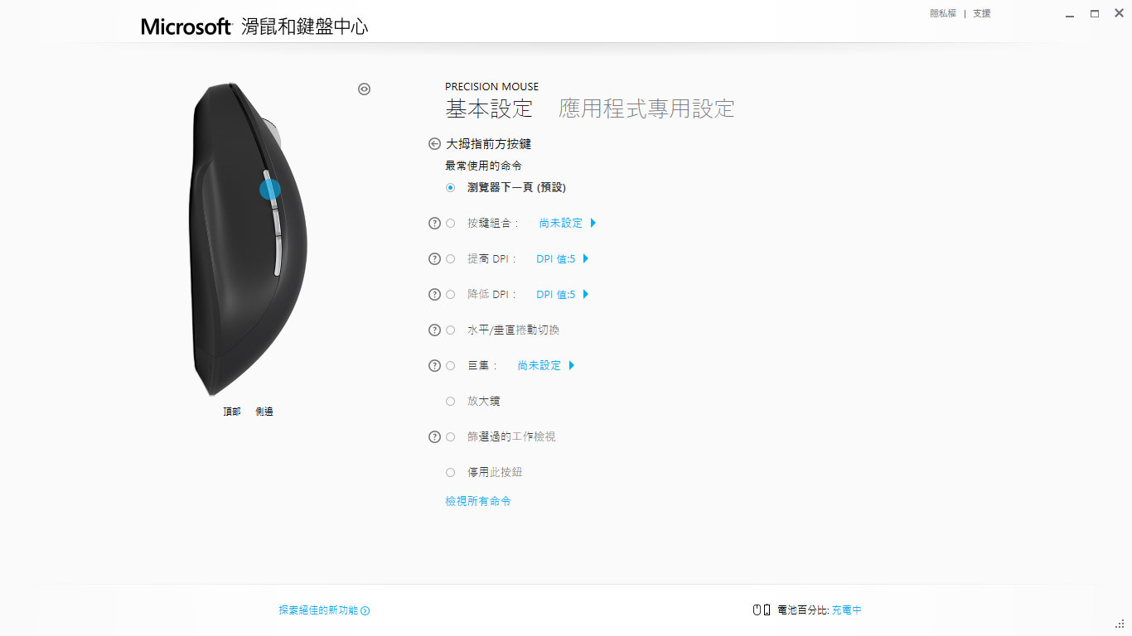Image resolution: width=1132 pixels, height=636 pixels.
Task: Click the eye icon above the mouse image
Action: click(x=364, y=89)
